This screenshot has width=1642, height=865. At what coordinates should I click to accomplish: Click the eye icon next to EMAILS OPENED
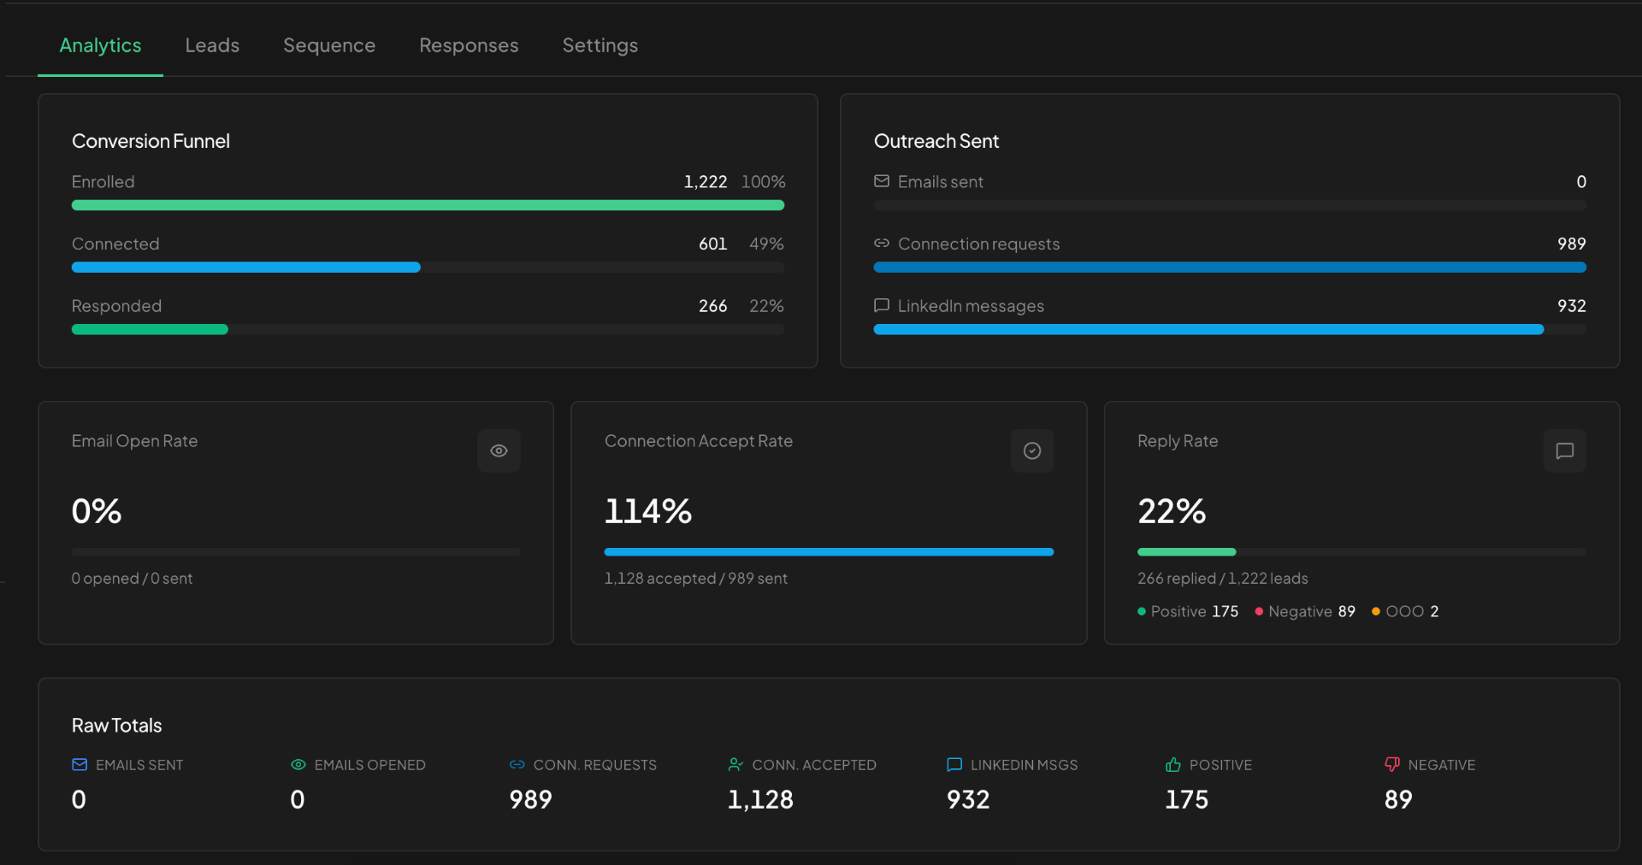[x=298, y=764]
